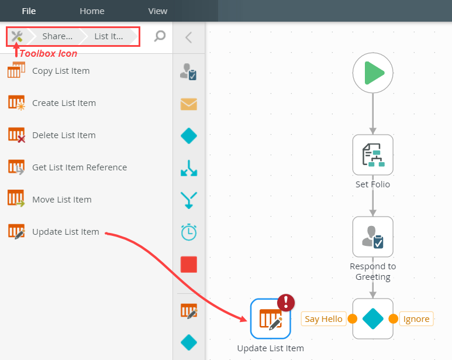Click the orange connector dot beside Say Hello

coord(352,319)
